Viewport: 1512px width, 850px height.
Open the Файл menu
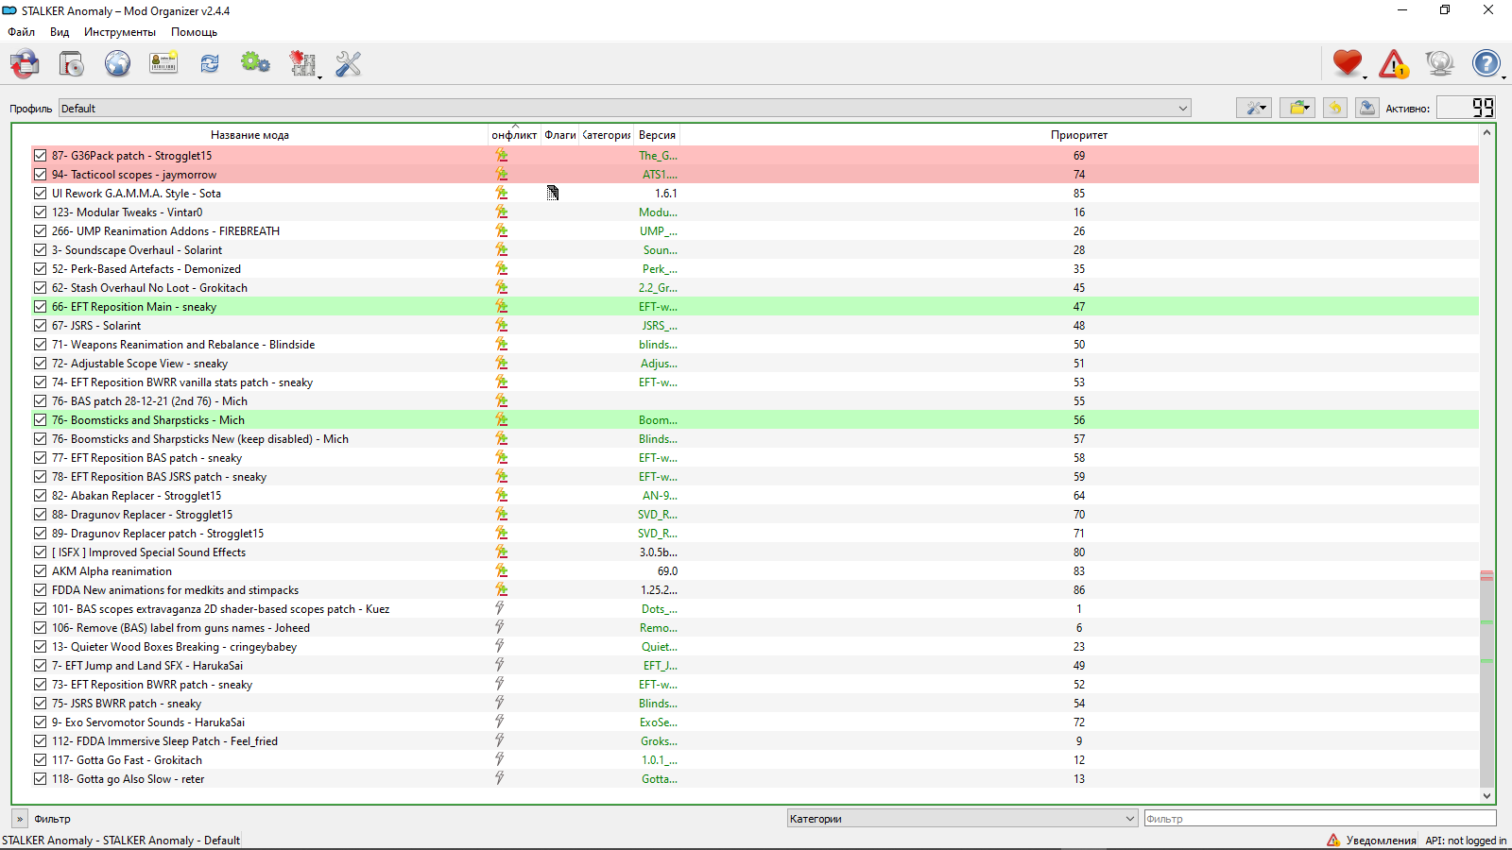coord(22,31)
